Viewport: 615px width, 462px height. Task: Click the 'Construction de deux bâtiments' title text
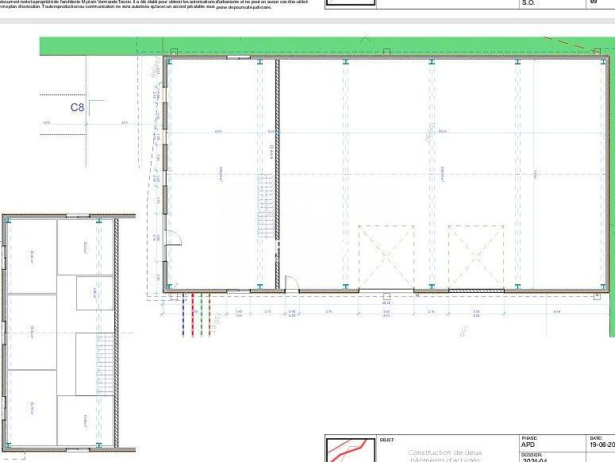(444, 455)
